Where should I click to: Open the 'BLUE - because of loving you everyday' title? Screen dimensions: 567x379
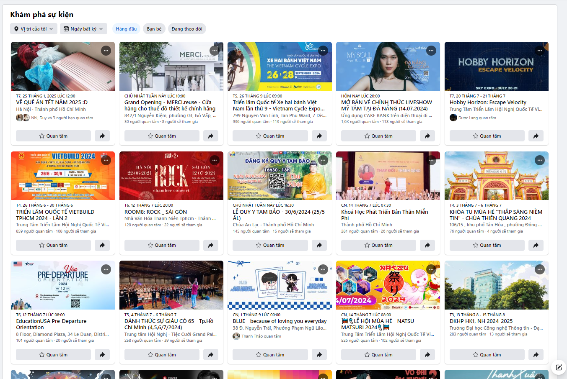tap(280, 321)
